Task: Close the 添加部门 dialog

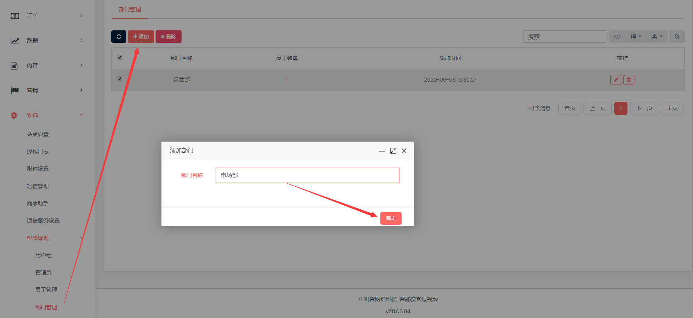Action: point(404,151)
